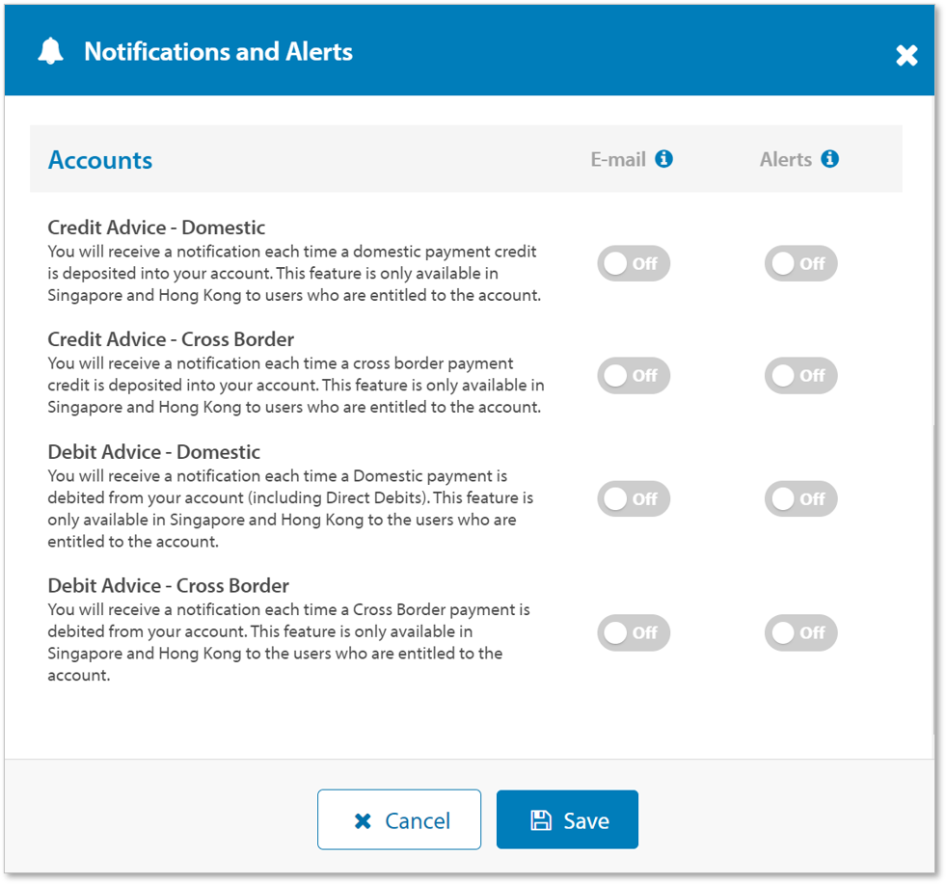This screenshot has height=884, width=946.
Task: Enable Alerts for Credit Advice - Domestic
Action: pos(800,263)
